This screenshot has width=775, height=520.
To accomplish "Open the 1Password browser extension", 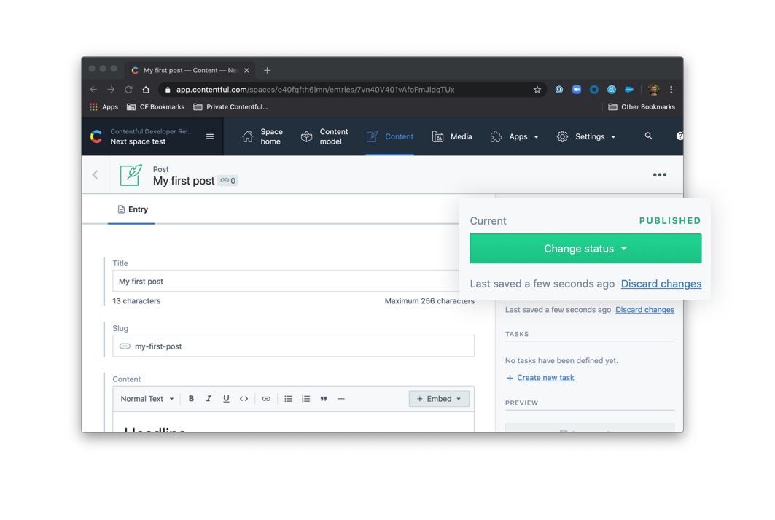I will [559, 90].
